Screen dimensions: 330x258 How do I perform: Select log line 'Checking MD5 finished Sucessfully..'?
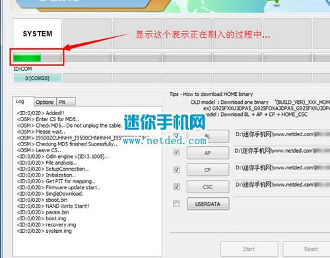coord(67,144)
